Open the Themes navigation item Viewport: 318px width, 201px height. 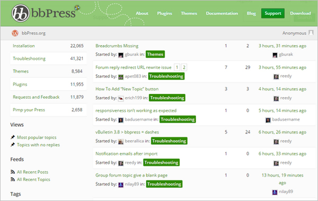(189, 13)
